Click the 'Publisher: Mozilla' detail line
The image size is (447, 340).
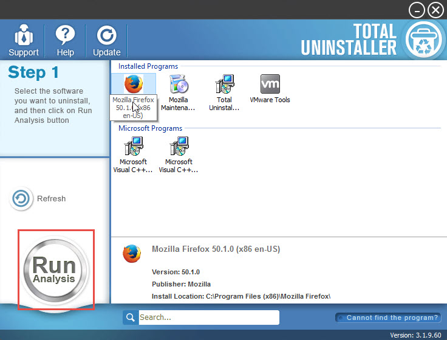click(181, 284)
